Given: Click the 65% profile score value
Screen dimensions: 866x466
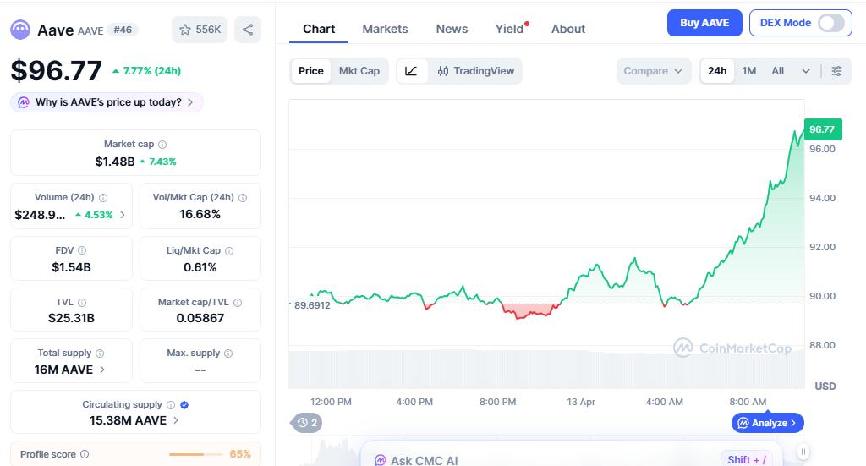Looking at the screenshot, I should (240, 454).
